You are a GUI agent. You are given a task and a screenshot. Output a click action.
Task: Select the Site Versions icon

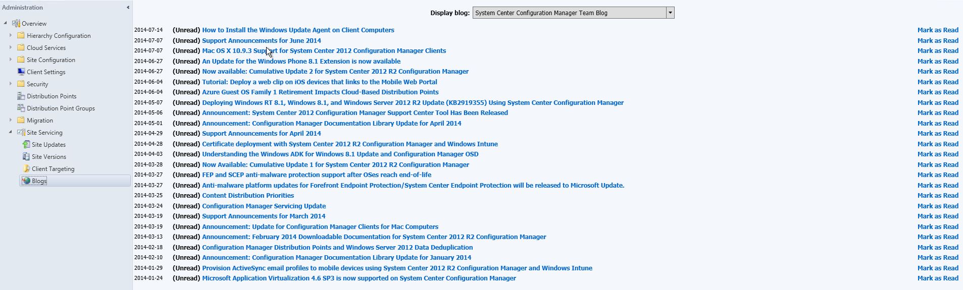click(x=26, y=156)
